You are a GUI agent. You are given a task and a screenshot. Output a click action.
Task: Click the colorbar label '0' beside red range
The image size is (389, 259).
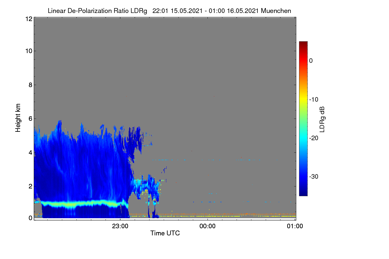point(311,61)
